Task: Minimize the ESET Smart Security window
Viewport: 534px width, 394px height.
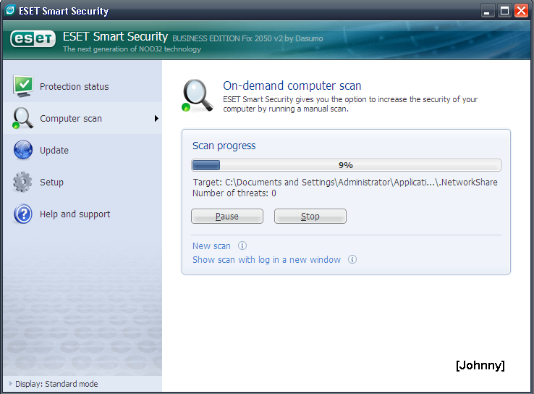Action: [x=488, y=11]
